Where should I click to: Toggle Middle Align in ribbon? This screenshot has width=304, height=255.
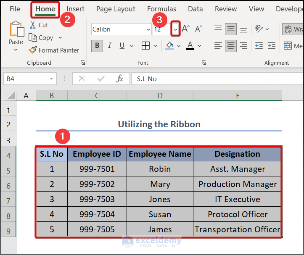point(231,29)
